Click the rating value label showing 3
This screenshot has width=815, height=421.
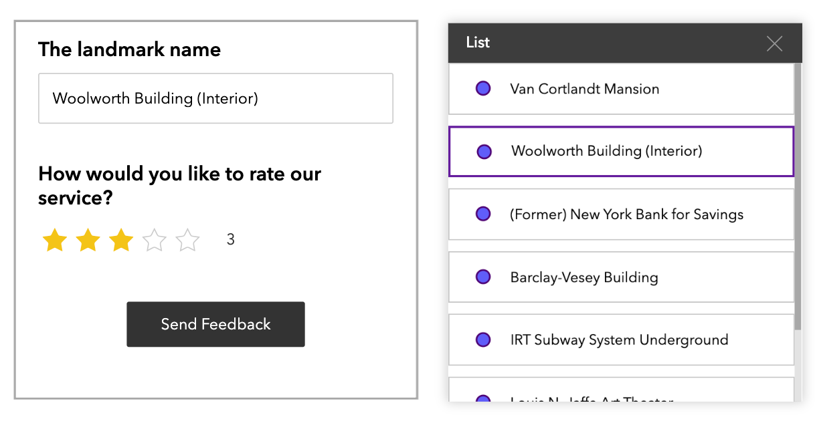pyautogui.click(x=230, y=239)
